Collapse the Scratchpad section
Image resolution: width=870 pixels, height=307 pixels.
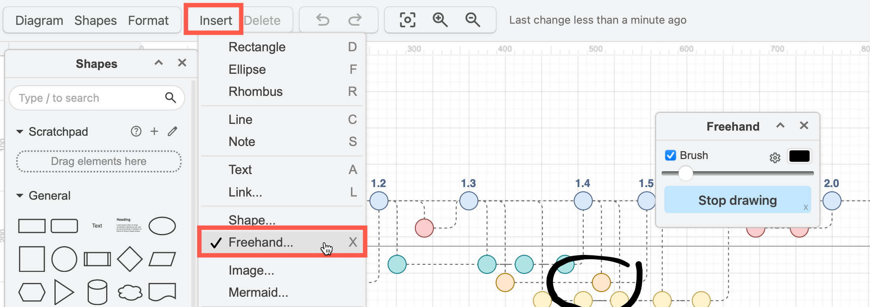click(20, 131)
